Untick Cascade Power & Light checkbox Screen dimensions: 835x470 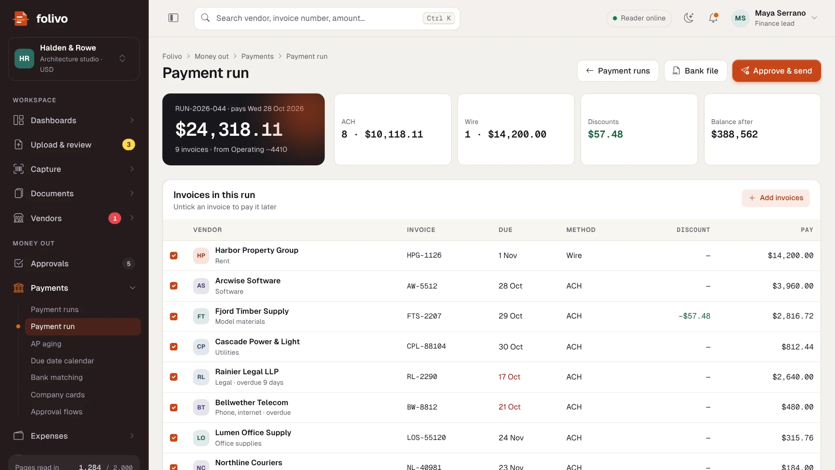(x=174, y=347)
